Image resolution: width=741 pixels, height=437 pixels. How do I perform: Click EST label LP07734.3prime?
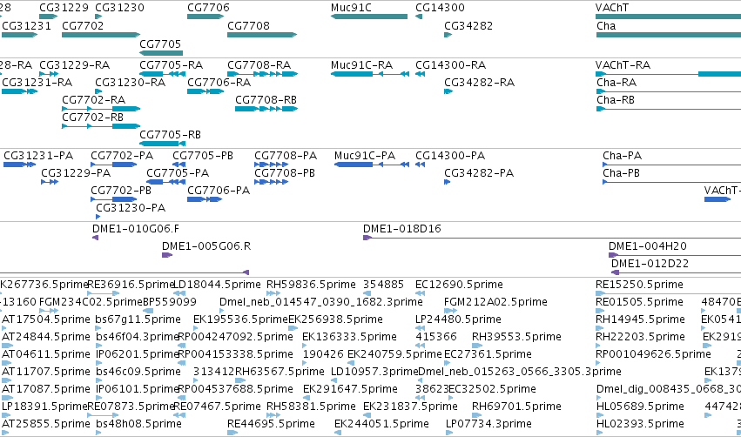[x=488, y=424]
